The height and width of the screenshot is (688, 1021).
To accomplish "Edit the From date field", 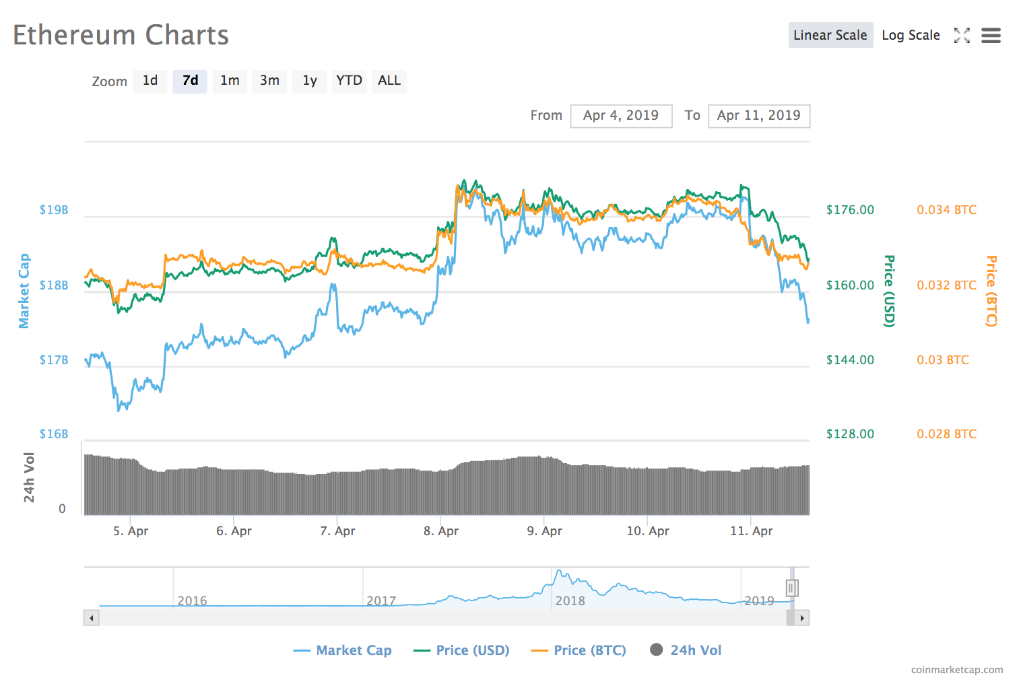I will [621, 116].
